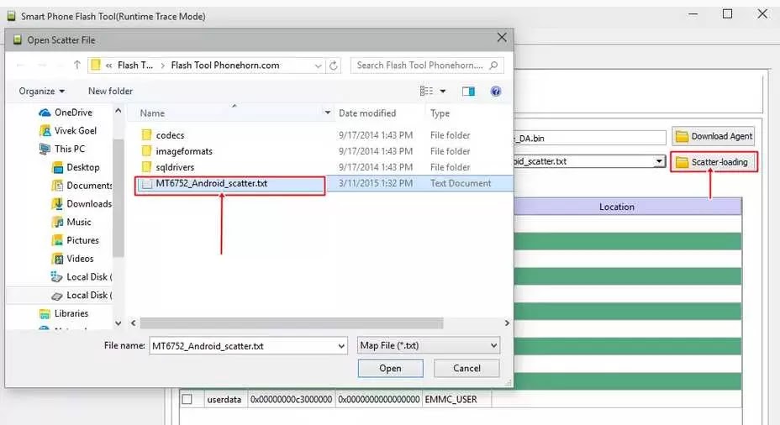
Task: Select the sqldrivers folder
Action: (x=175, y=167)
